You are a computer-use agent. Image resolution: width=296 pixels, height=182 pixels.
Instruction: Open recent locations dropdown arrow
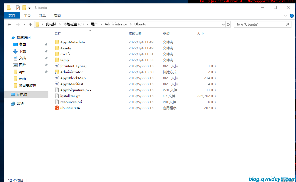coord(24,25)
